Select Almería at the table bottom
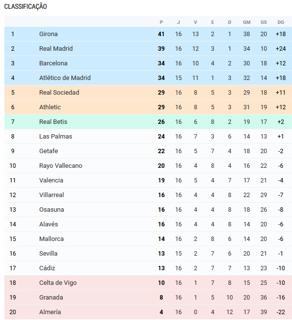The image size is (292, 320). click(50, 312)
